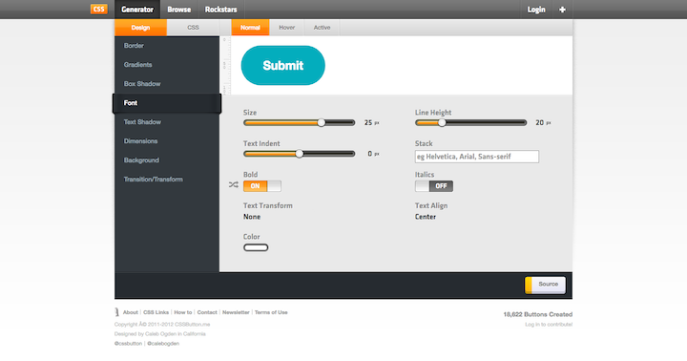This screenshot has width=687, height=361.
Task: Click the Login link
Action: [x=536, y=10]
